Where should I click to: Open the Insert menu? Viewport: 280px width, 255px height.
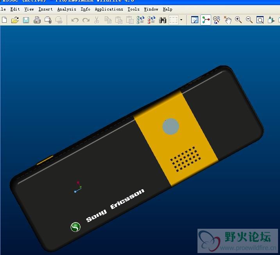point(45,9)
